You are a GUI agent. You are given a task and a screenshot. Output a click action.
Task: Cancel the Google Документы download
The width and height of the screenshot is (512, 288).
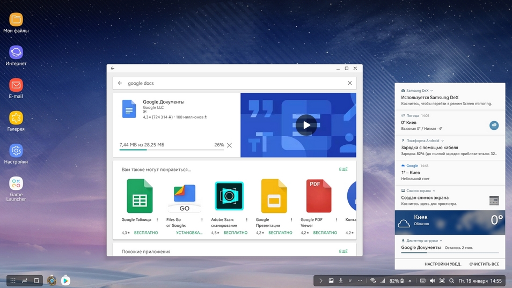(x=229, y=145)
